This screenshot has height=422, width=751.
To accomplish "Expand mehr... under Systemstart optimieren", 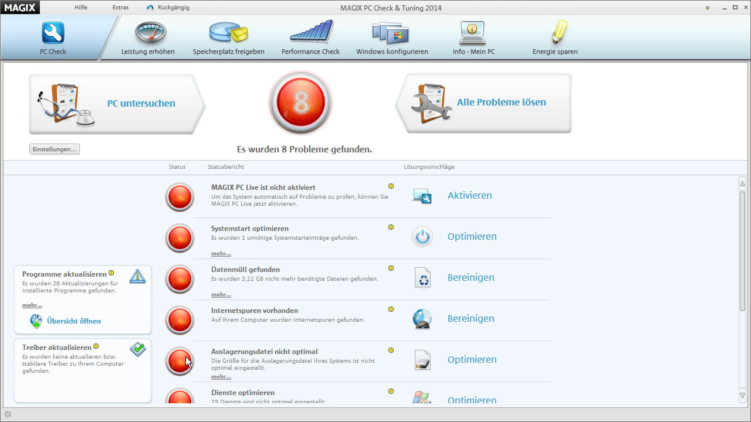I will point(221,254).
